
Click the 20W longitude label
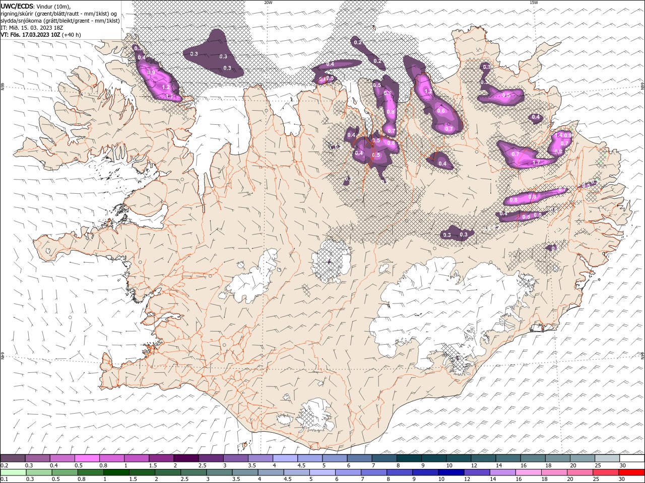click(268, 3)
